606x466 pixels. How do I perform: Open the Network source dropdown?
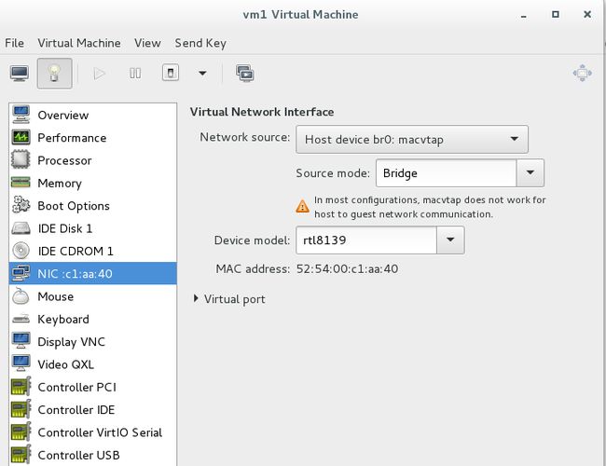point(412,139)
